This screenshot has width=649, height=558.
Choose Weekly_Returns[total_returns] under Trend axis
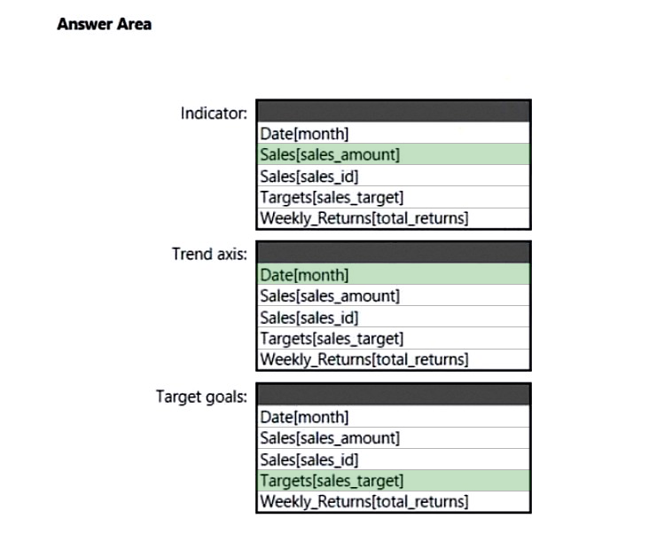coord(393,359)
